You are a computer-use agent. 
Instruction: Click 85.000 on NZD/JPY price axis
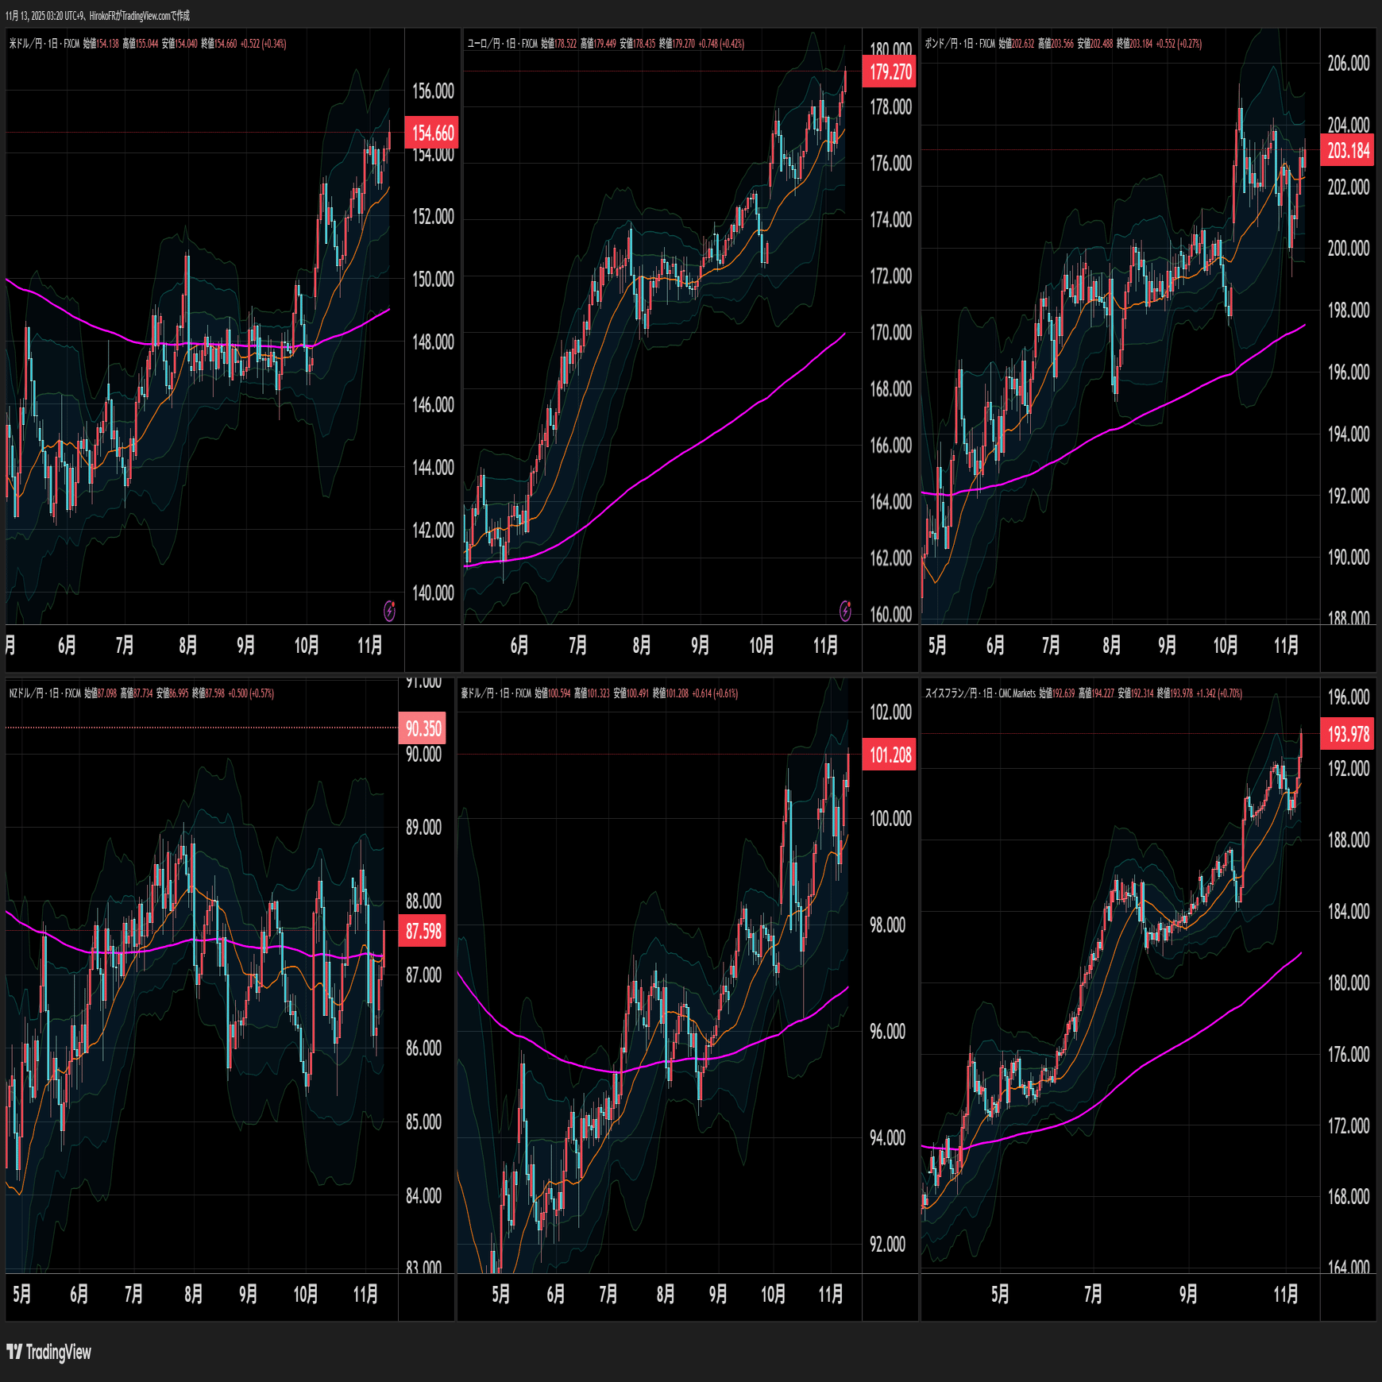(x=423, y=1122)
